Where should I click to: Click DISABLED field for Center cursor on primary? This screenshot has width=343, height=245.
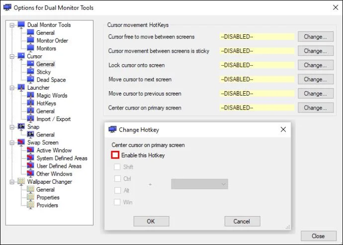point(257,108)
